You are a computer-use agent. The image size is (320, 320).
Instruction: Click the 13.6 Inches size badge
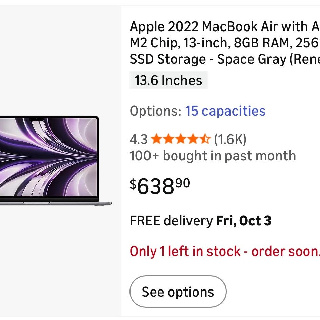coord(168,80)
